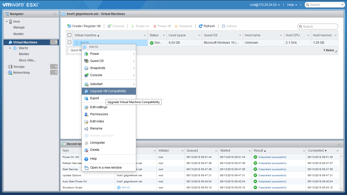The image size is (347, 195).
Task: Minimize the Navigator panel with its corner icon
Action: pos(55,14)
